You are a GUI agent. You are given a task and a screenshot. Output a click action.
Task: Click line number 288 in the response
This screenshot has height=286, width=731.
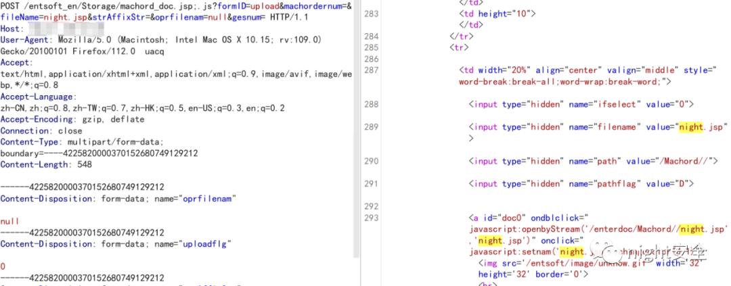(x=372, y=104)
